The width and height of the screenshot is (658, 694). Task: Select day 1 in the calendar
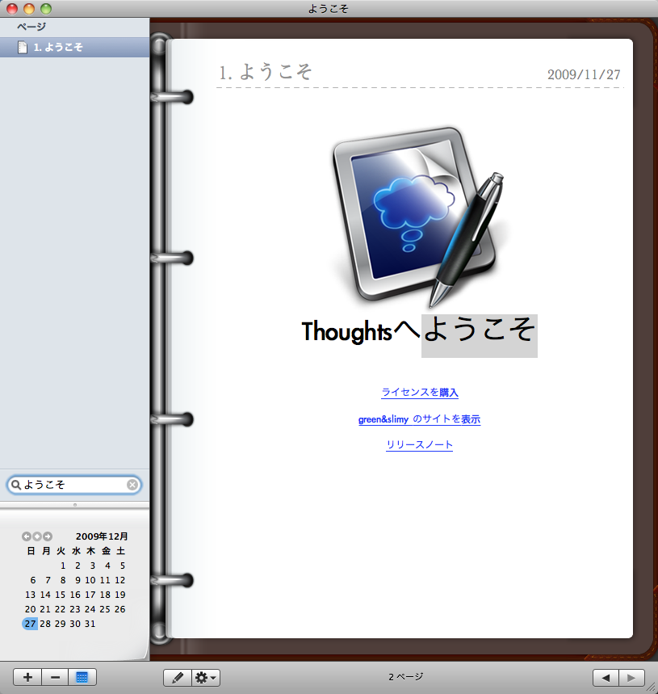[63, 566]
